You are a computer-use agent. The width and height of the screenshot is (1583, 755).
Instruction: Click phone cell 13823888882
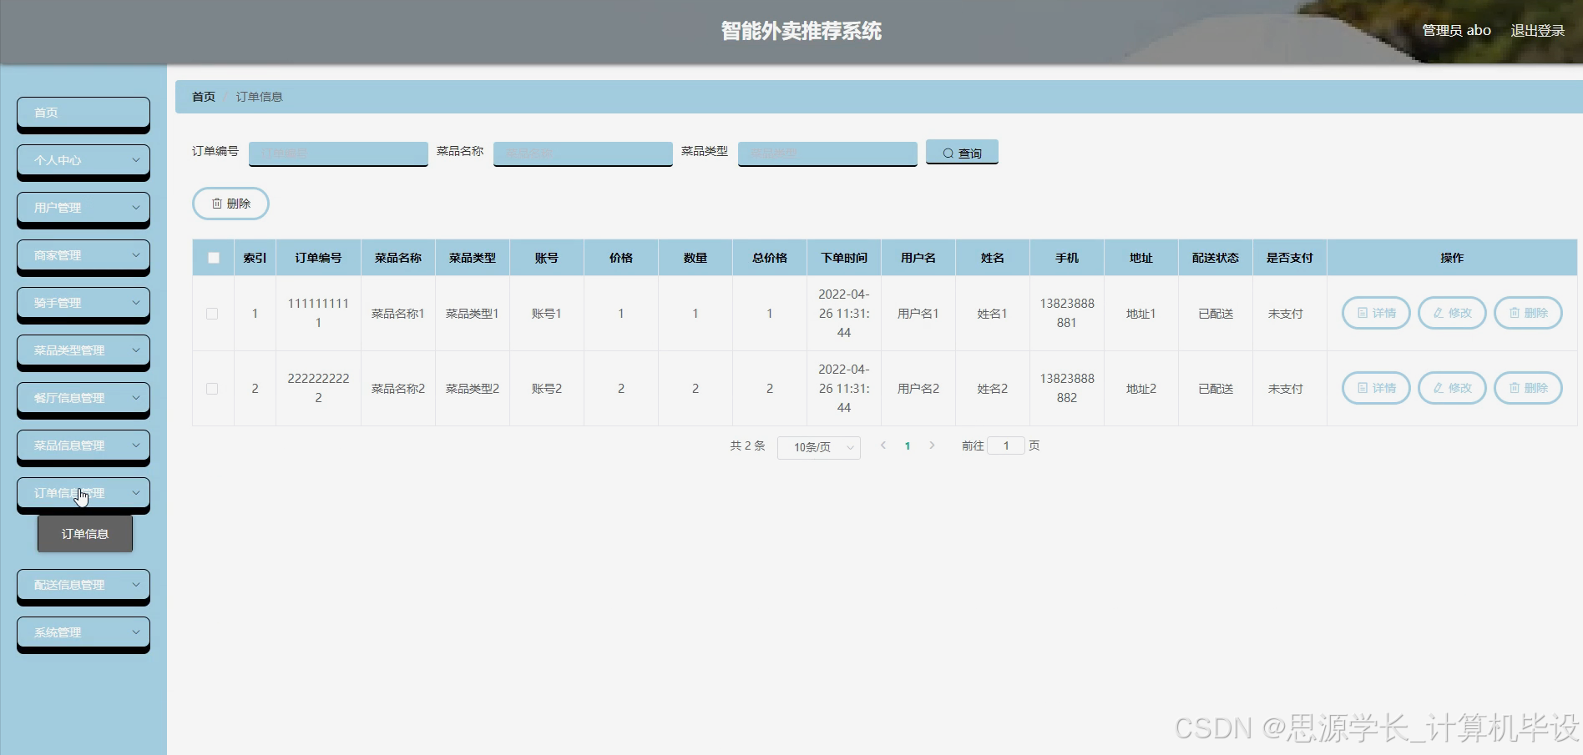coord(1067,388)
